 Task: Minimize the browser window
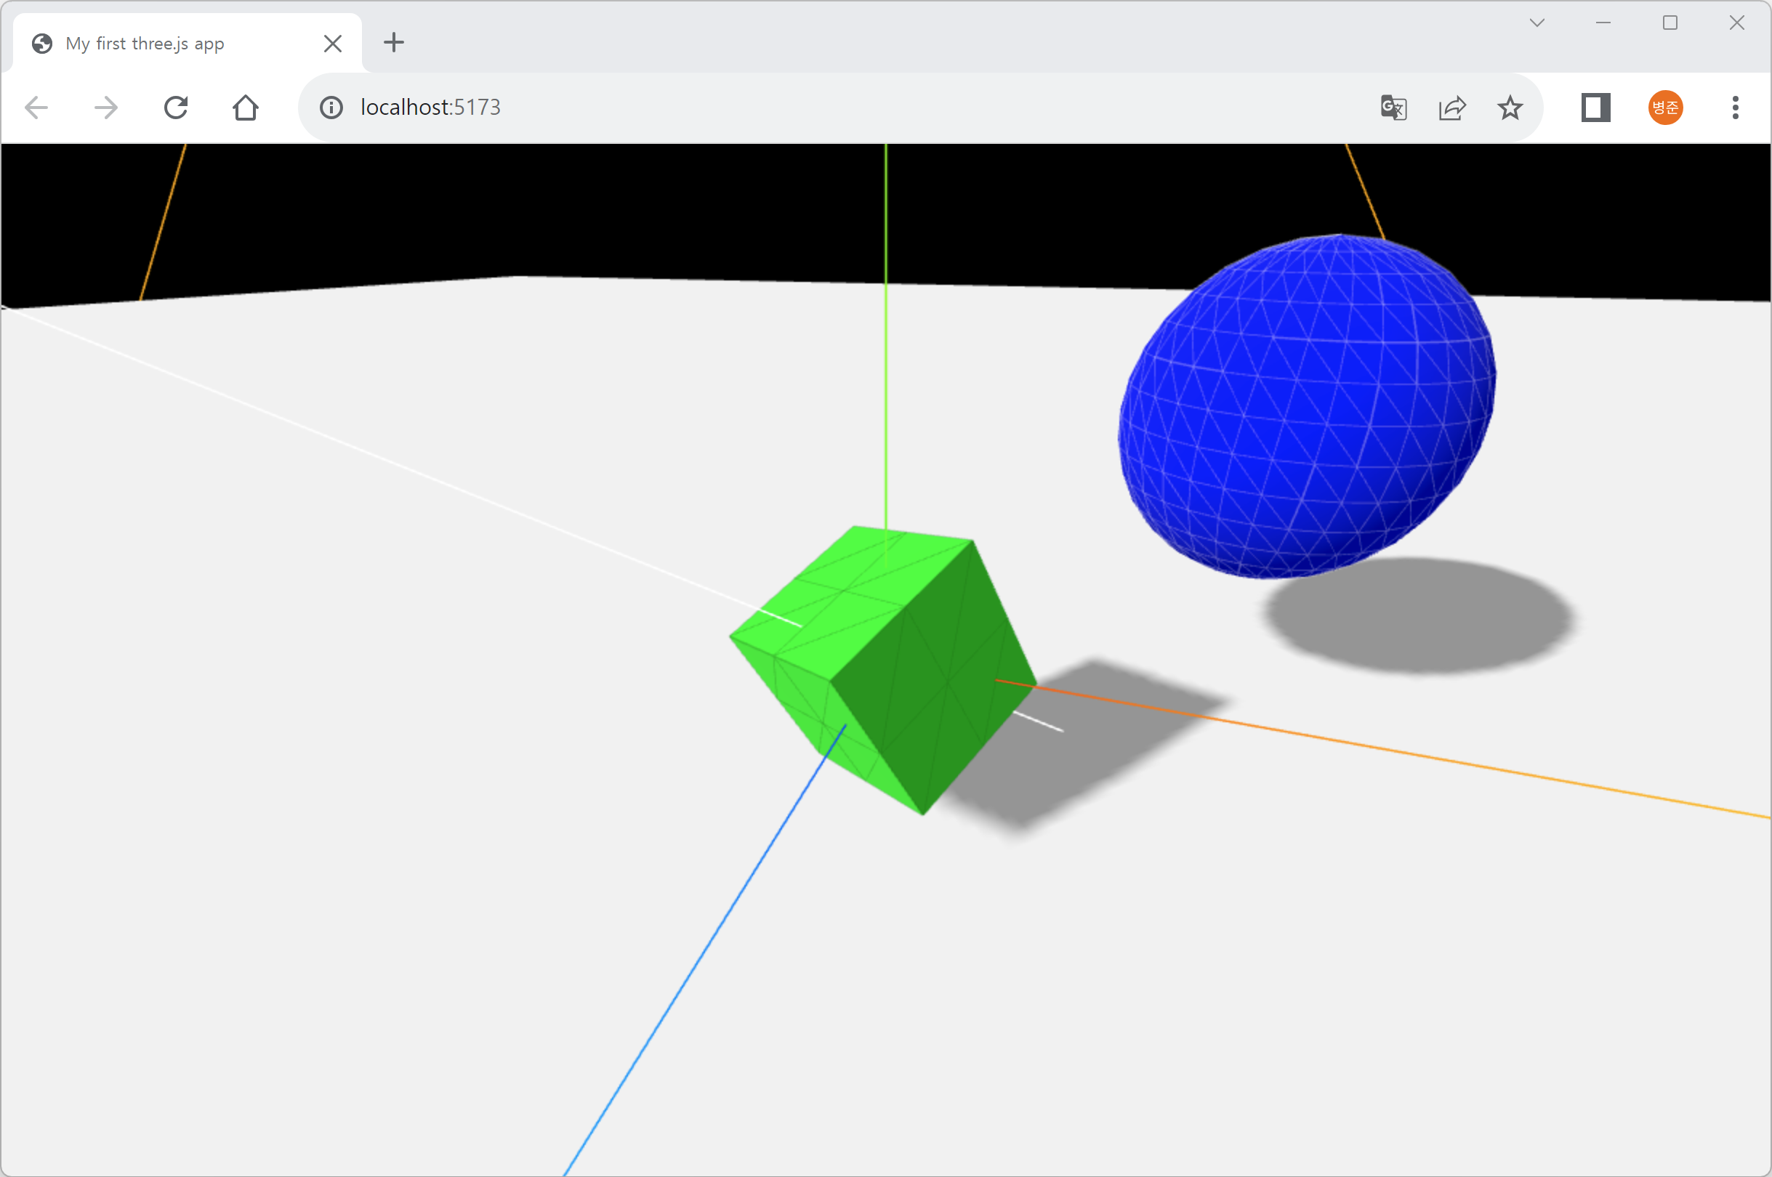click(x=1603, y=23)
